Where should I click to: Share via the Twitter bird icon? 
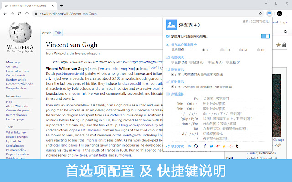point(211,146)
